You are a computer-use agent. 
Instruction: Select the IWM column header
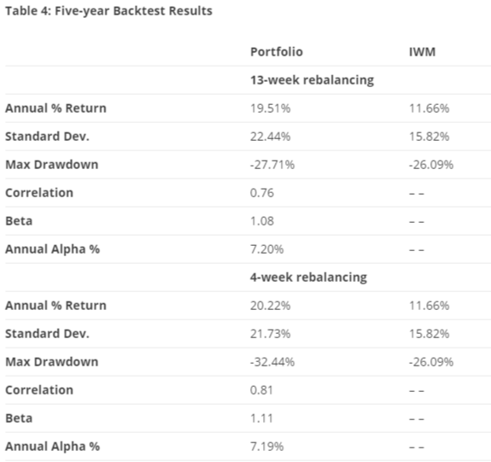point(422,52)
